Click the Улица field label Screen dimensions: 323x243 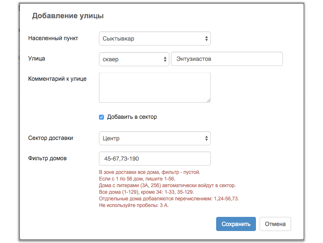pos(36,58)
